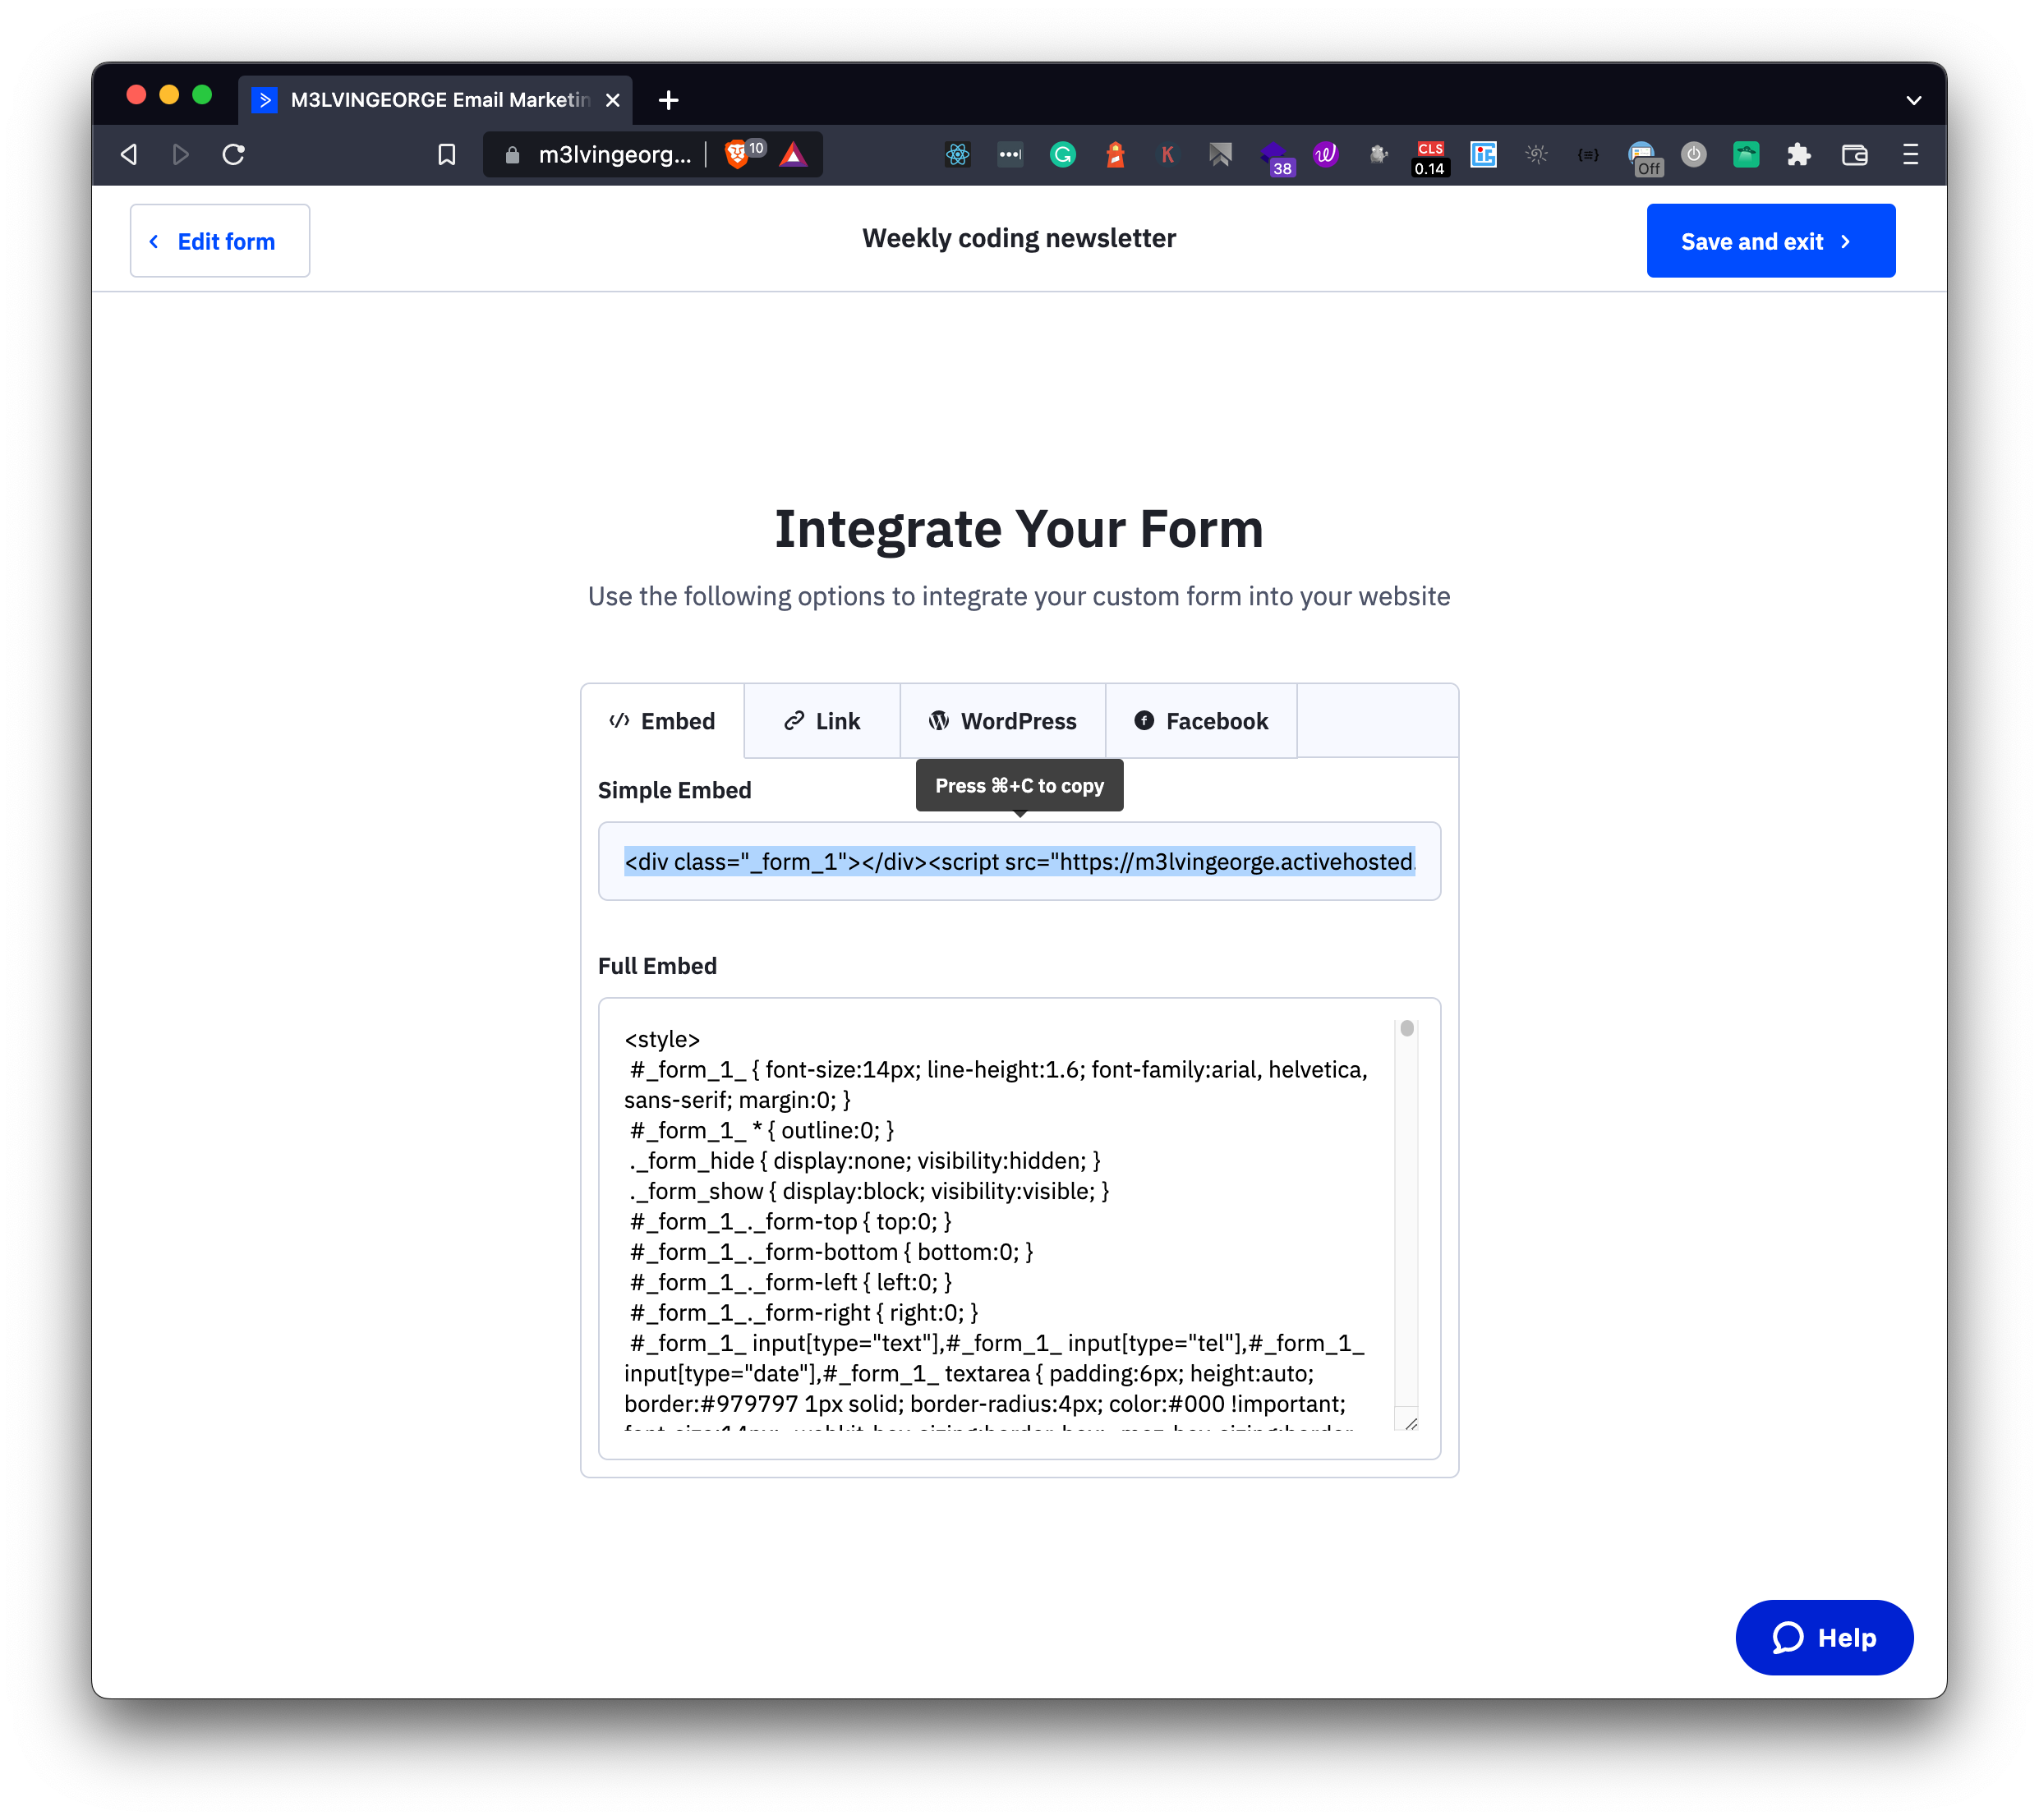Screen dimensions: 2039x1820
Task: Open the Brave Rewards triangle icon
Action: point(793,155)
